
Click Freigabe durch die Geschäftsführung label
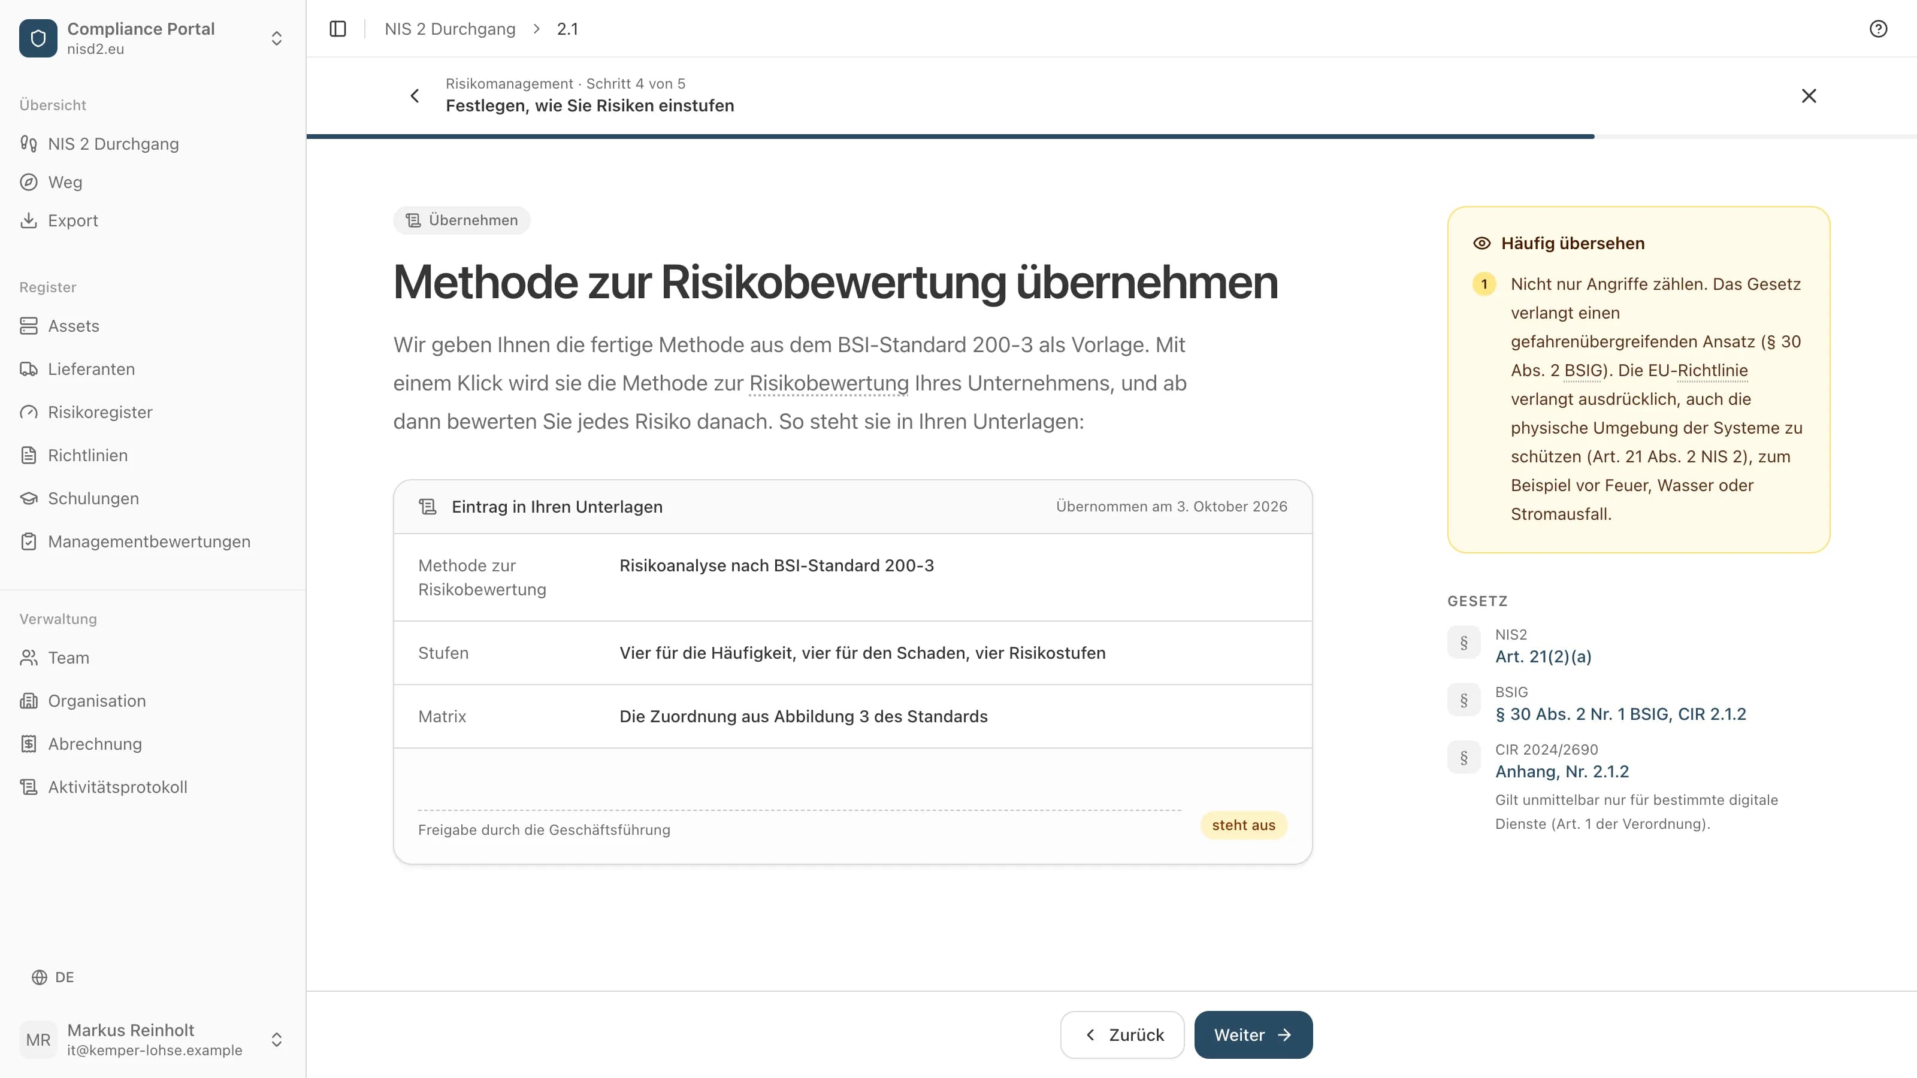[x=544, y=829]
